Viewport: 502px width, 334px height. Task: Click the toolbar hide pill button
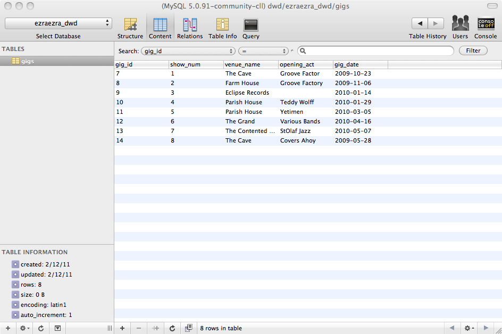pyautogui.click(x=492, y=6)
